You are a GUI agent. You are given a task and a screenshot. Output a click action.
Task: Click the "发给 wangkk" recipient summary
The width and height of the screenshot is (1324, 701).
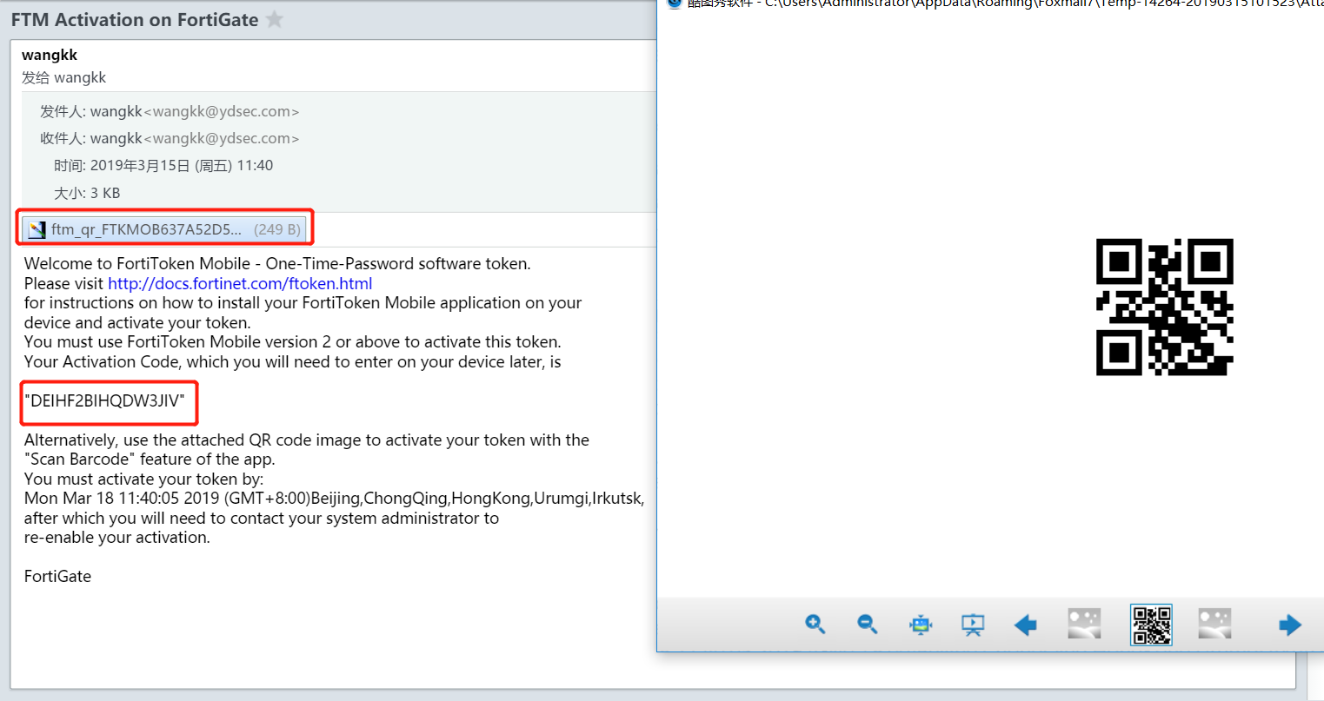coord(63,77)
